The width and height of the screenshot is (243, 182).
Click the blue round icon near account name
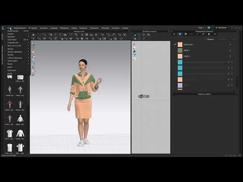[x=209, y=28]
